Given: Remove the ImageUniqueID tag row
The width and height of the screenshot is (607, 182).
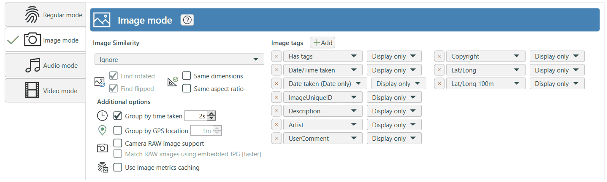Looking at the screenshot, I should 276,98.
